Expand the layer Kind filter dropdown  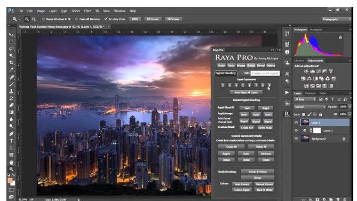(305, 99)
